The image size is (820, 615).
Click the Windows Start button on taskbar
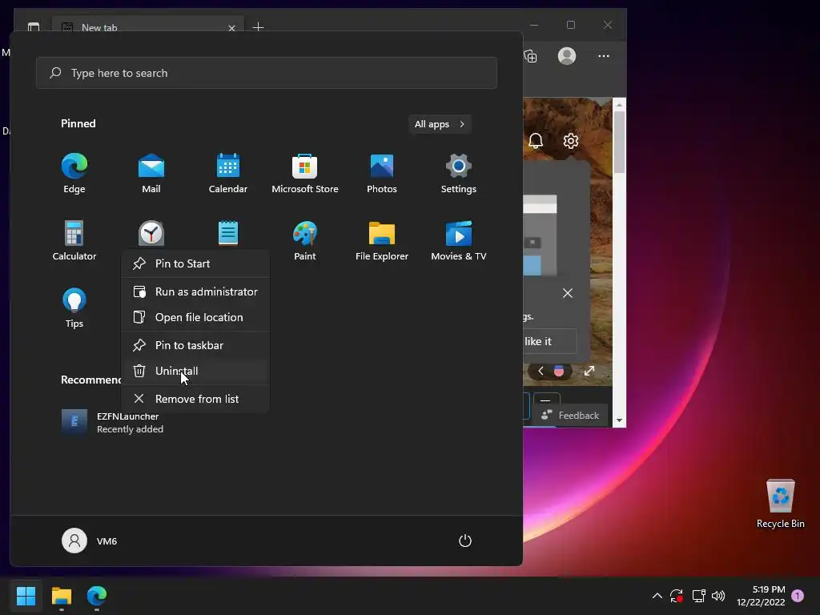click(x=26, y=596)
